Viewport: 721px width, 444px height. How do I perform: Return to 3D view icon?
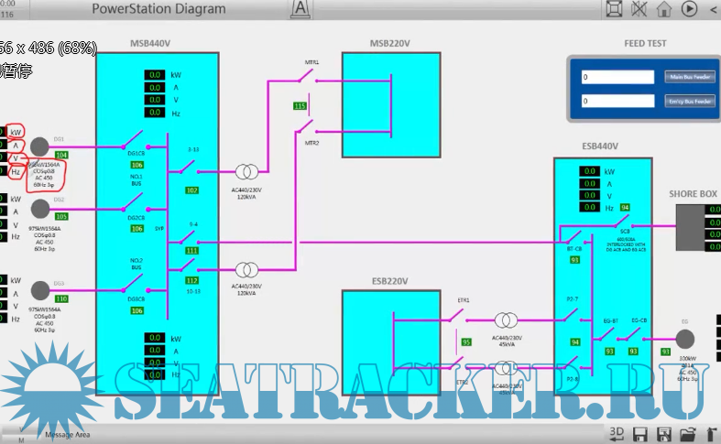617,433
